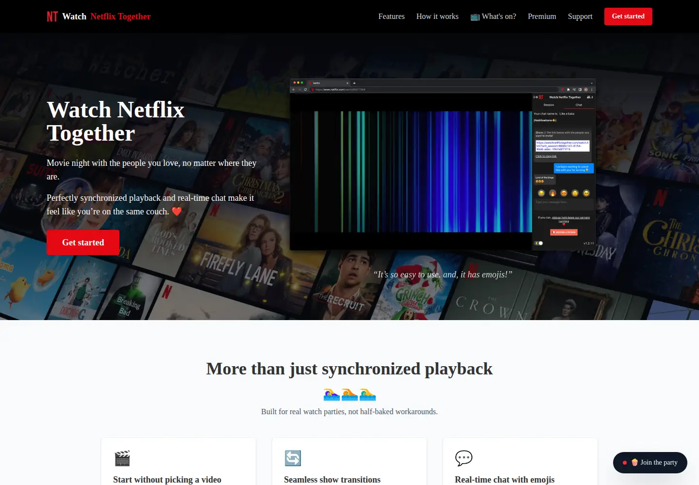Click the large "Watch Netflix Together" hero headline
699x485 pixels.
pos(116,121)
